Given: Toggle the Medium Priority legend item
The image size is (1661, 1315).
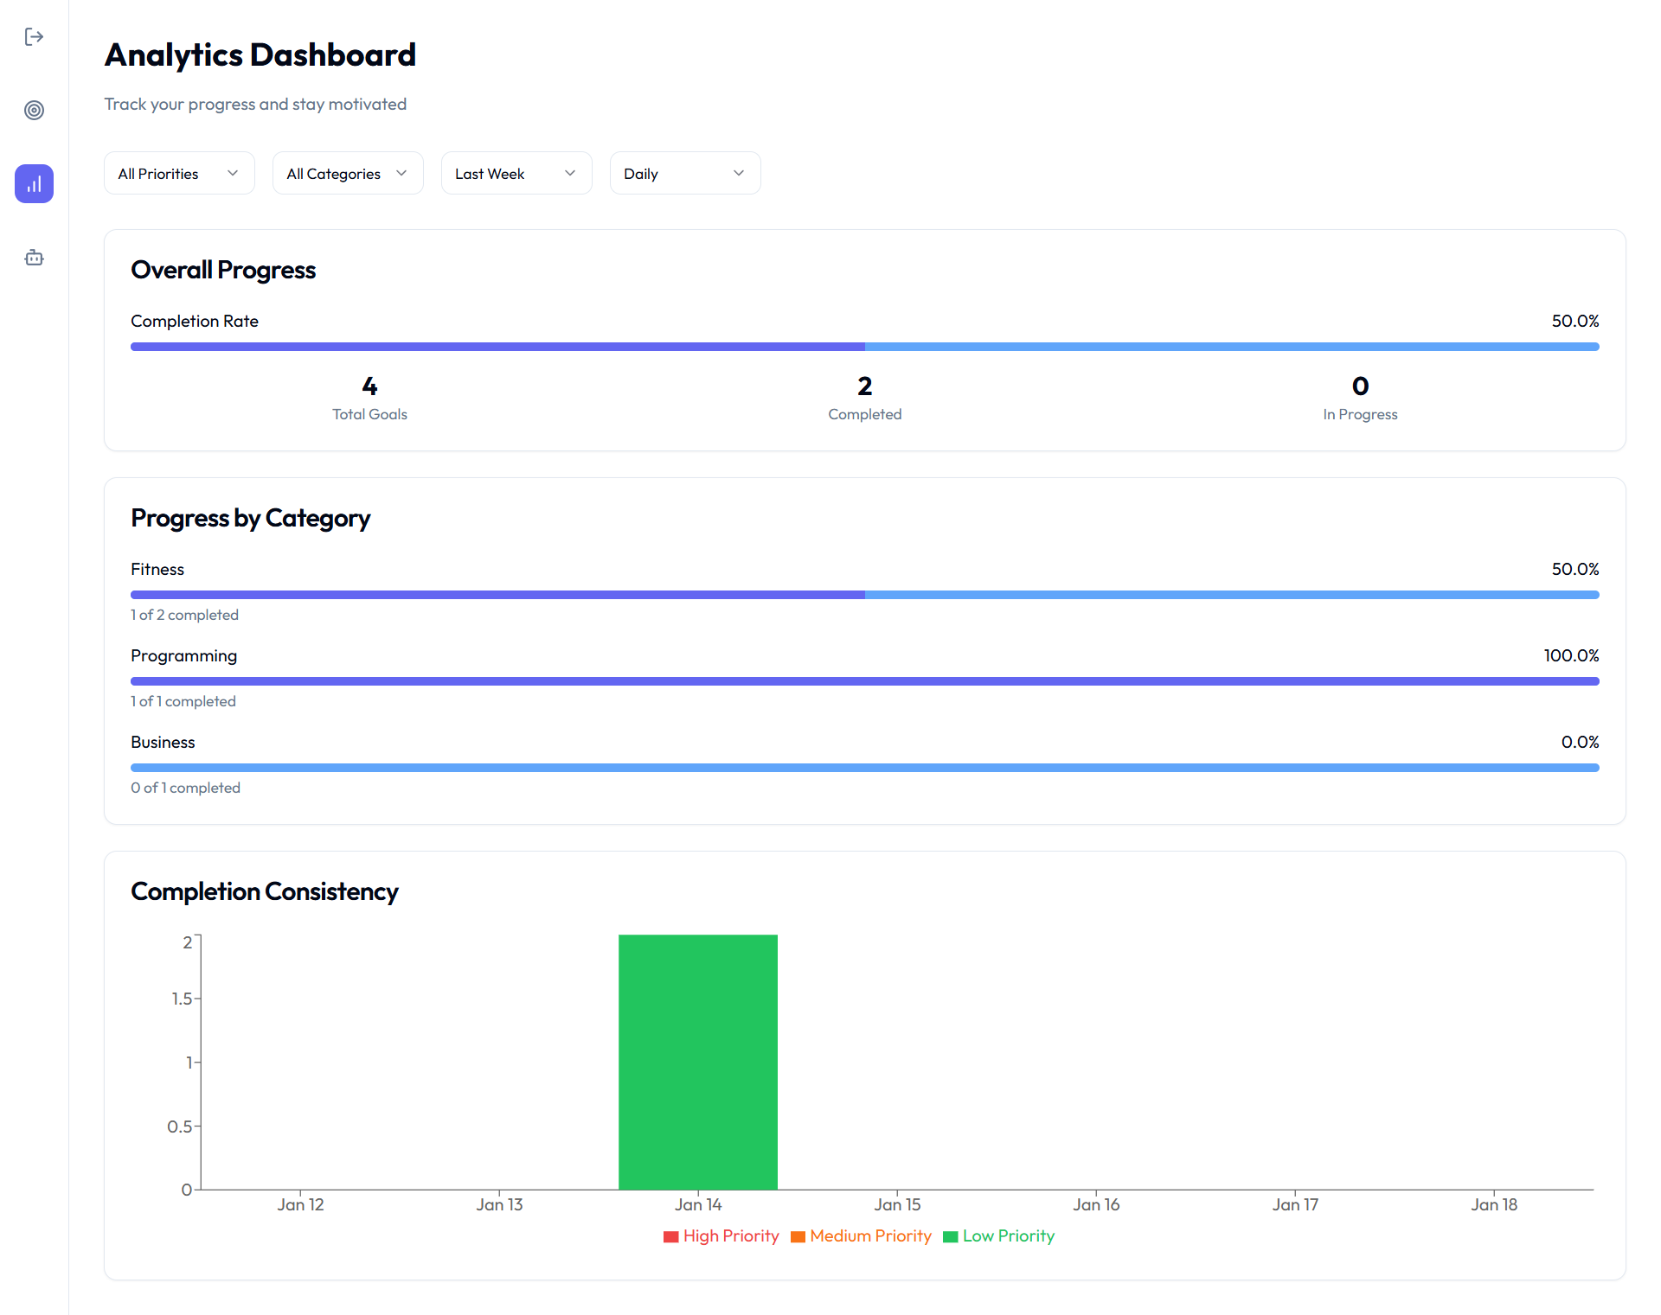Looking at the screenshot, I should (x=860, y=1235).
